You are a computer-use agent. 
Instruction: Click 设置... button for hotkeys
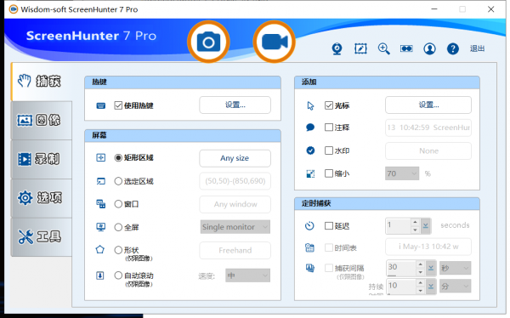[235, 105]
